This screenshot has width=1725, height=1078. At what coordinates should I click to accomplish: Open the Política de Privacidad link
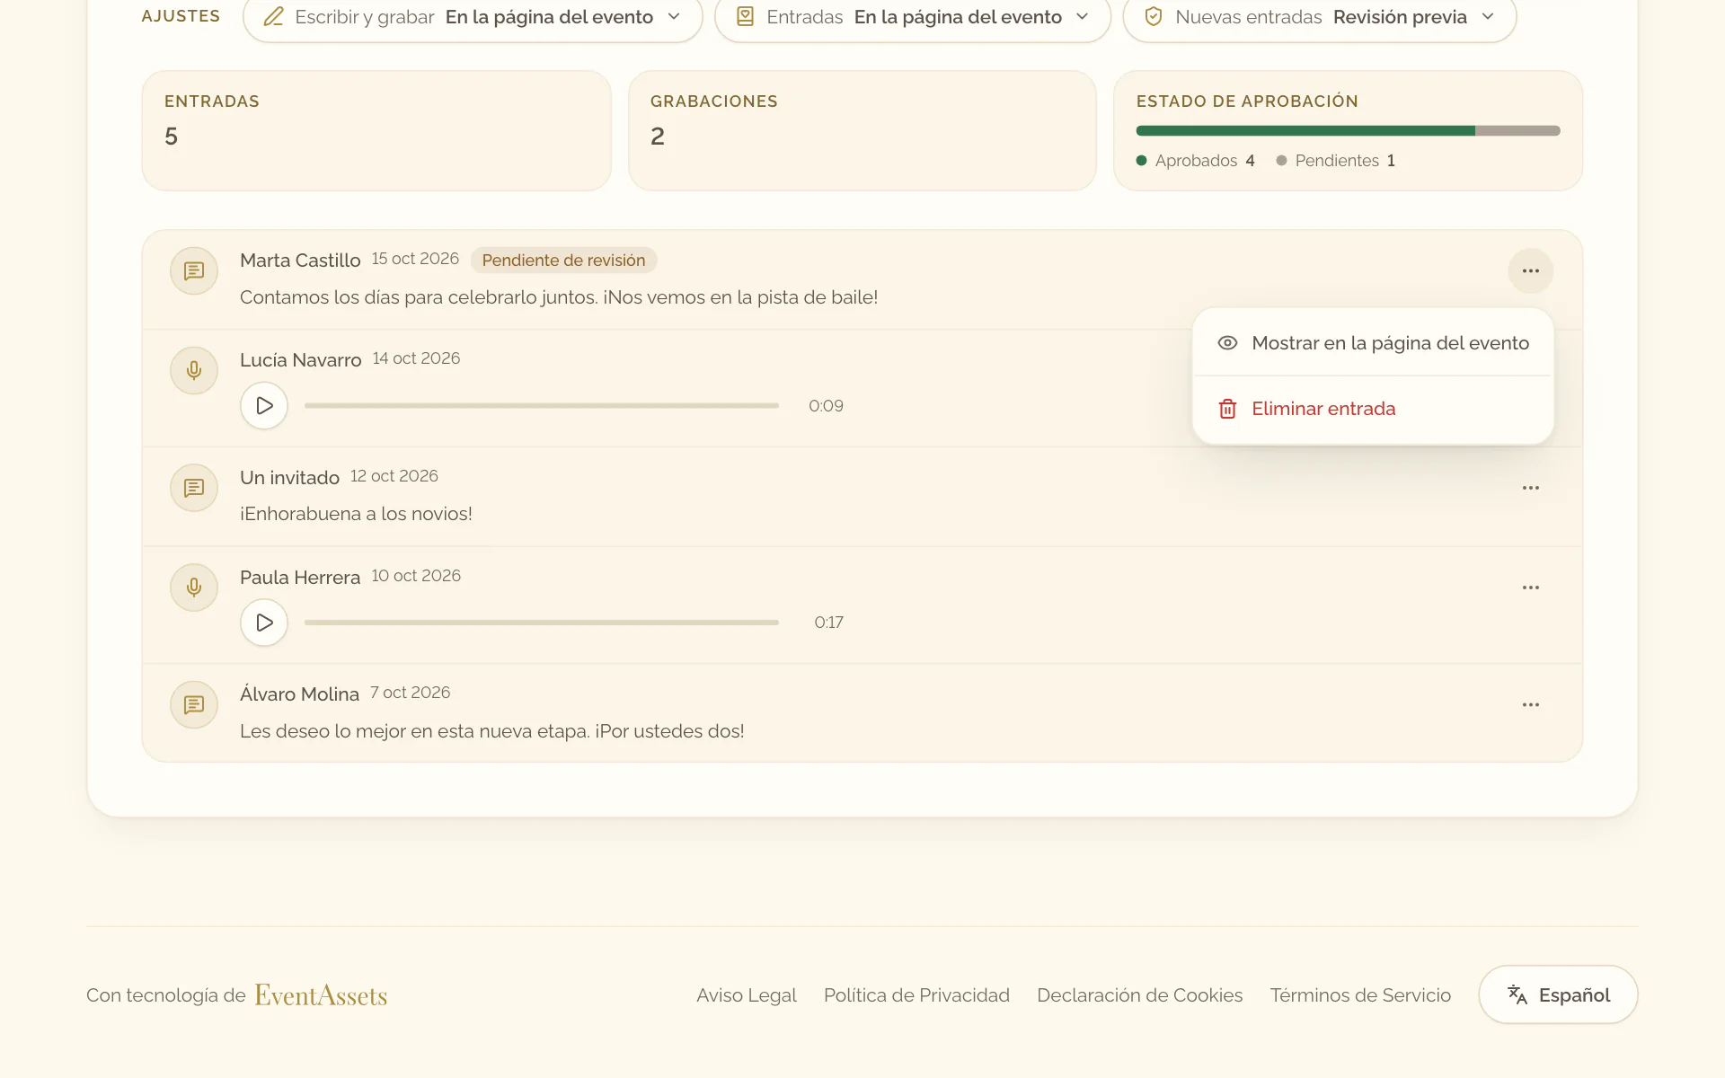916,995
